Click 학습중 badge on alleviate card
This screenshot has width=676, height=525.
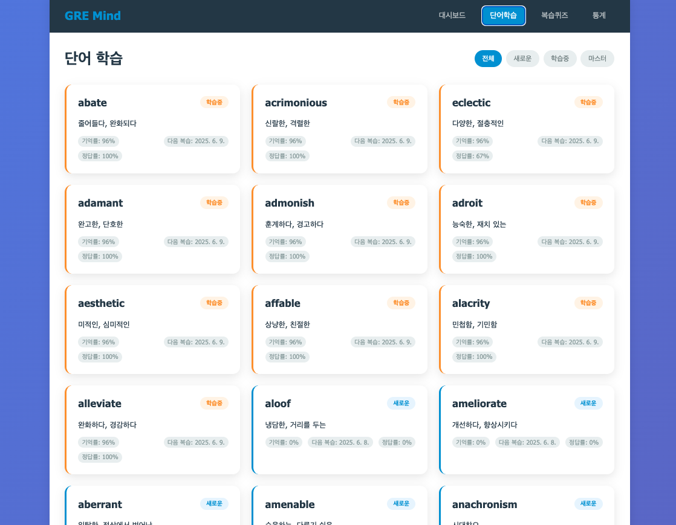(x=214, y=403)
